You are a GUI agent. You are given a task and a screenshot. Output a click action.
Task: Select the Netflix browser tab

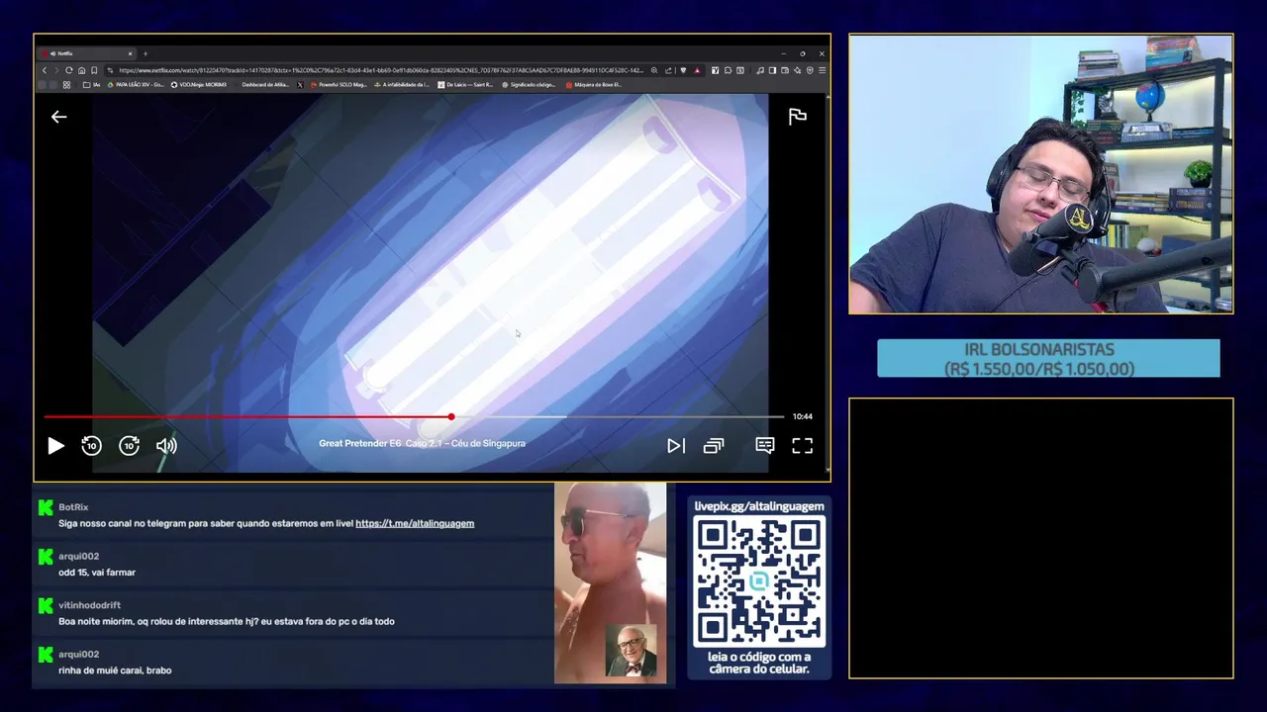point(87,53)
